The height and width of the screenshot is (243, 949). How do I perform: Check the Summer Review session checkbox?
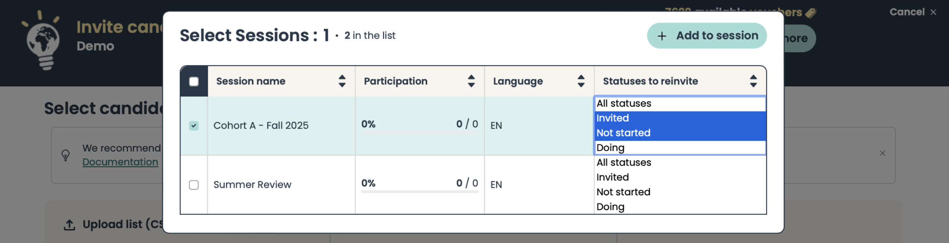click(194, 185)
